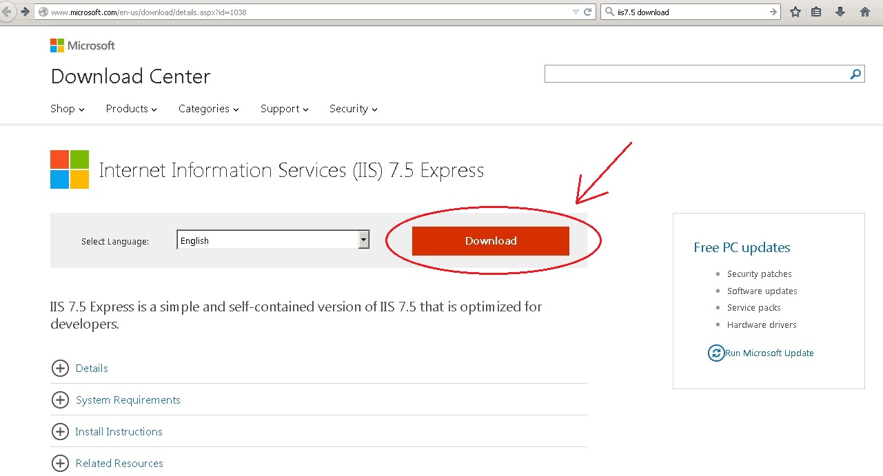Click the go arrow in browser search box

(773, 12)
